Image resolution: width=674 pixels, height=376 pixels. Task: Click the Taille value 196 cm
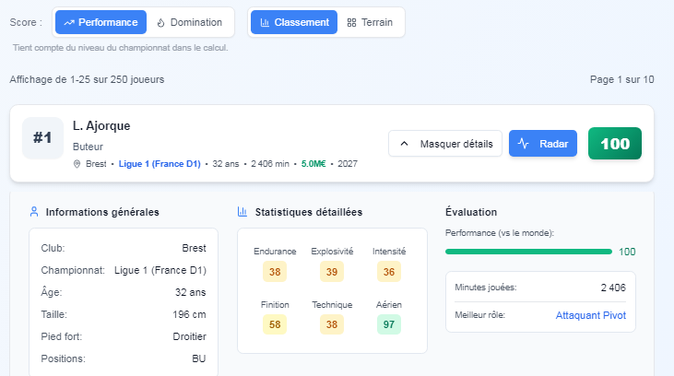(189, 314)
